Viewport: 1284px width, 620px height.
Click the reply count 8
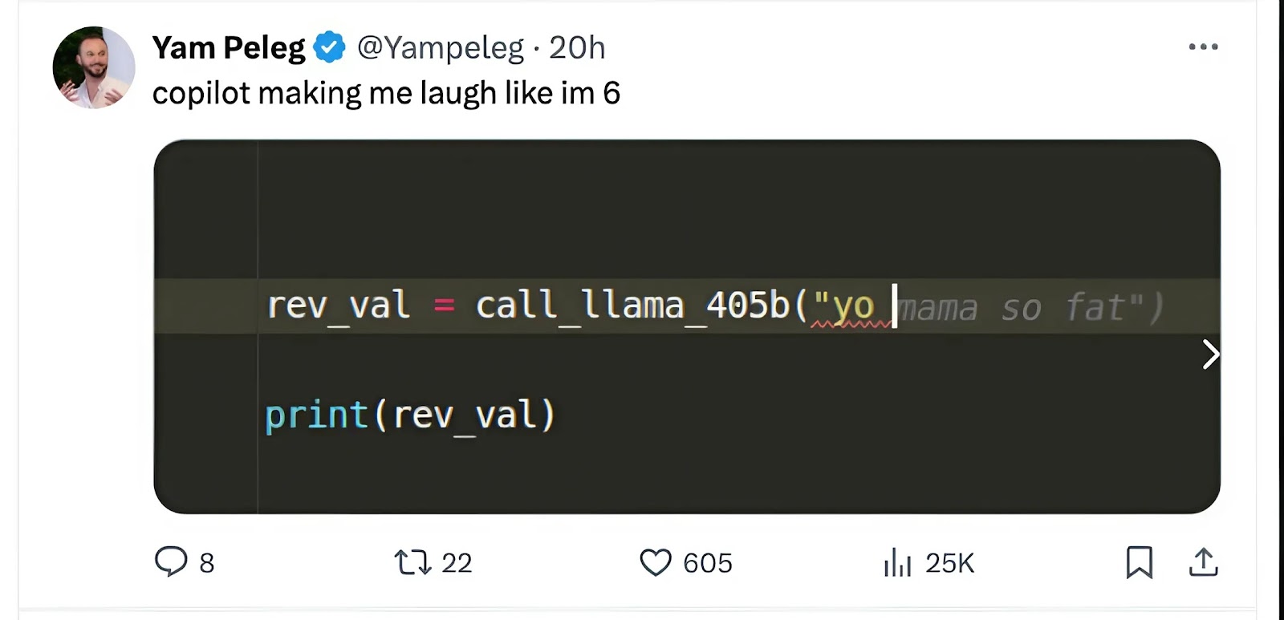point(206,563)
